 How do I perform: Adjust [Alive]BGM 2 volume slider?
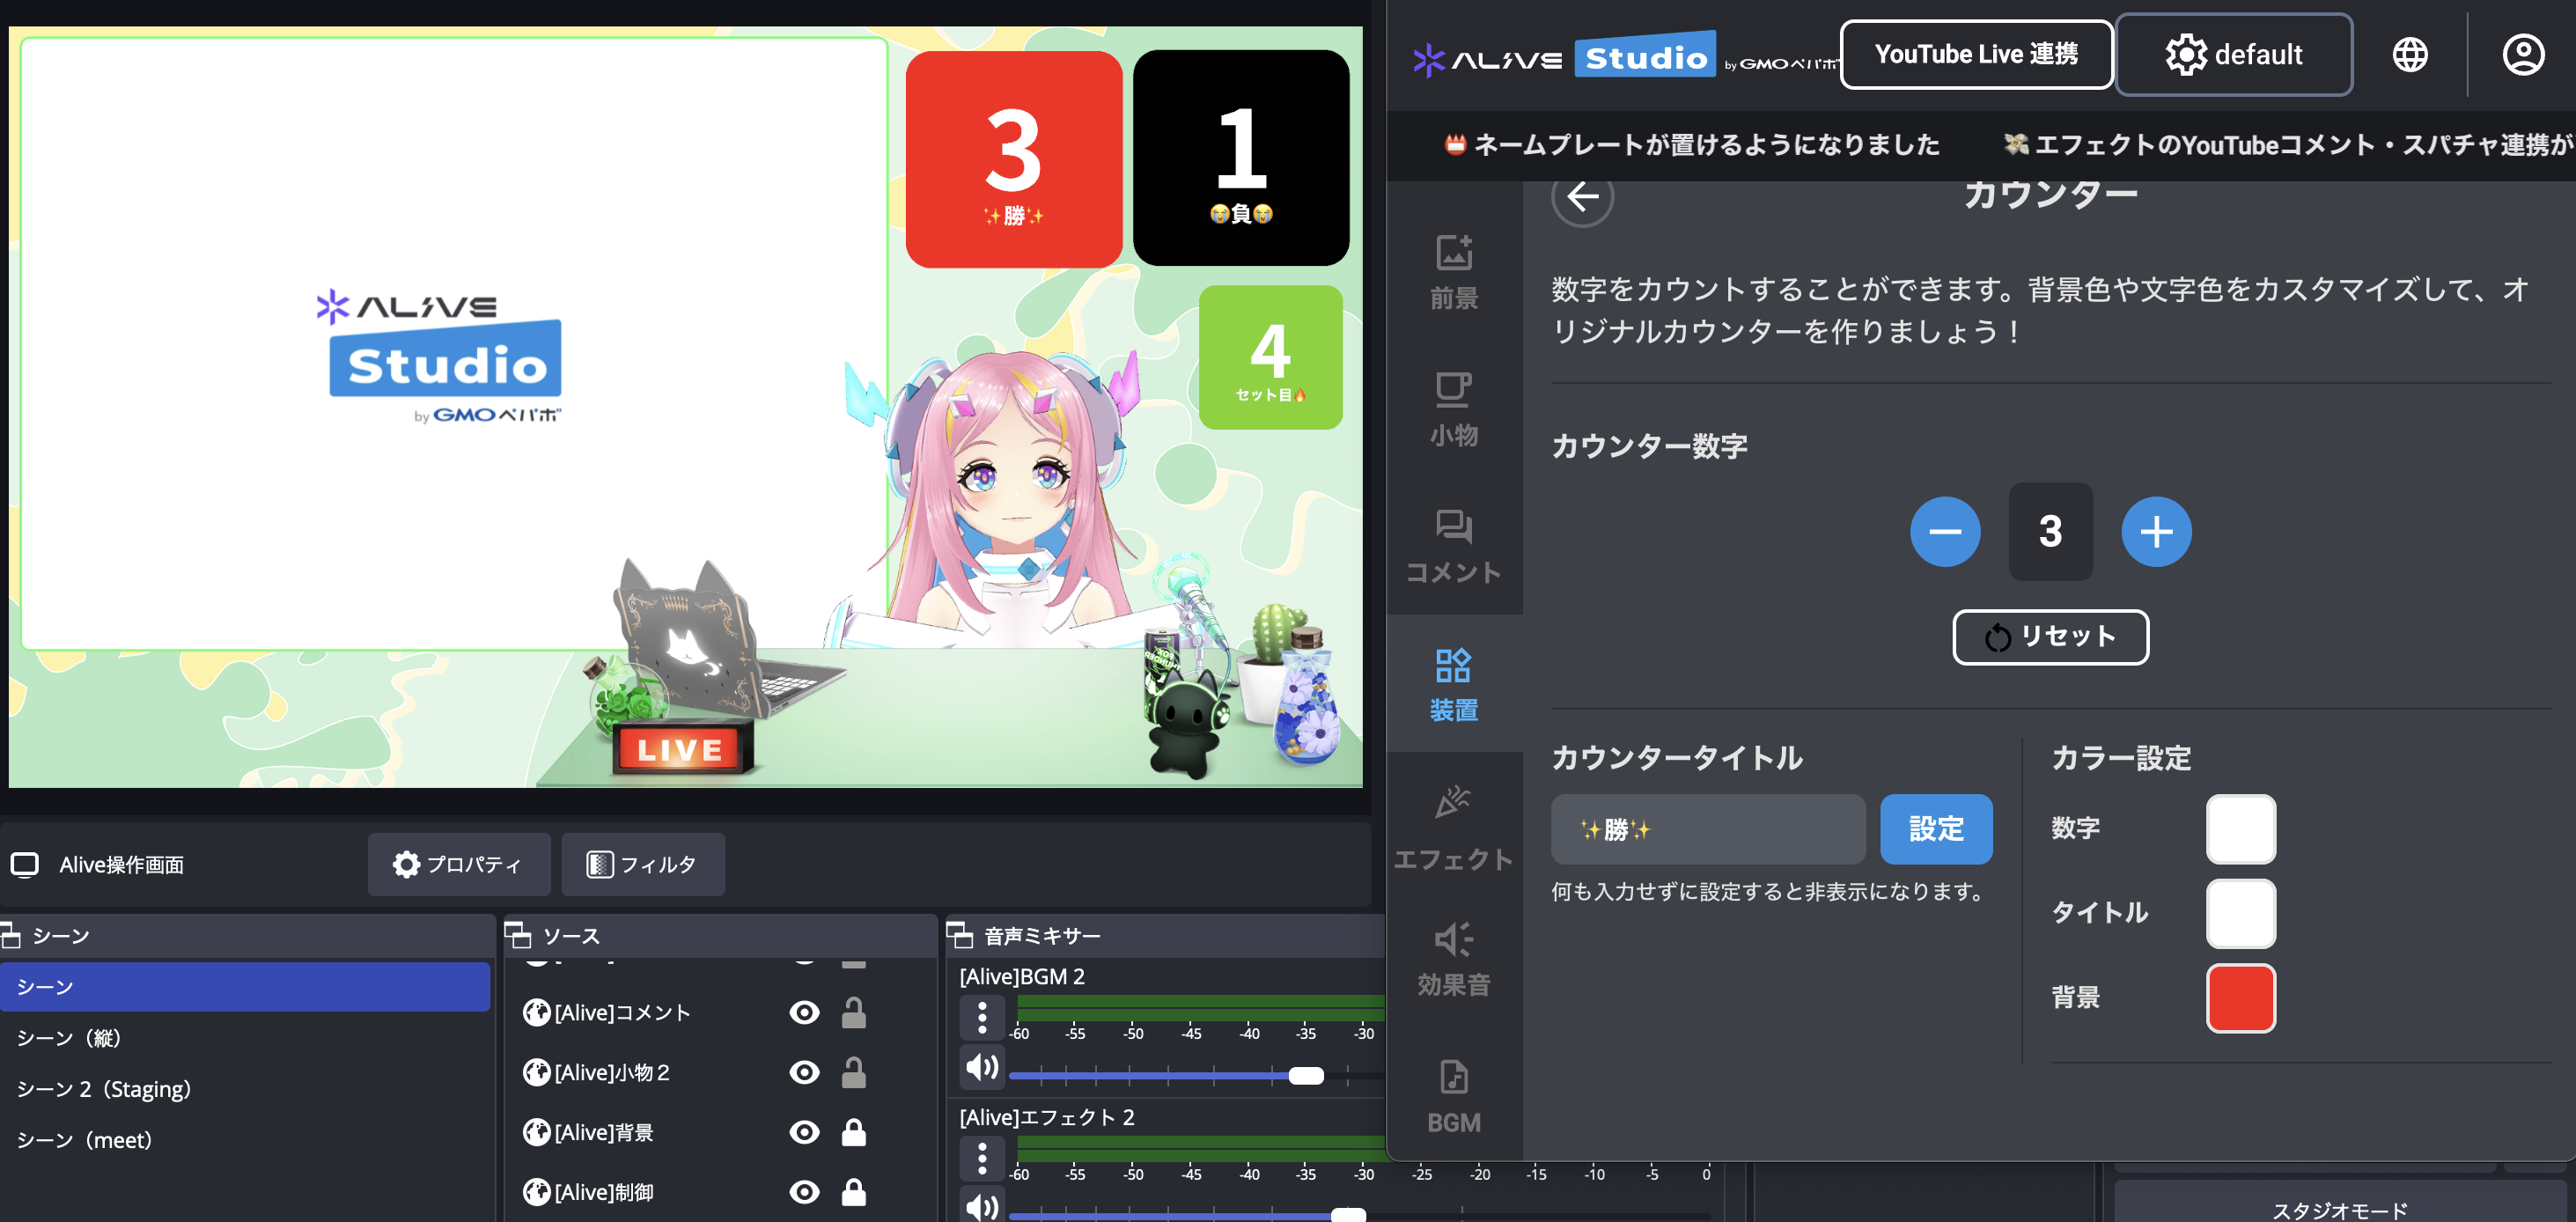click(1305, 1075)
